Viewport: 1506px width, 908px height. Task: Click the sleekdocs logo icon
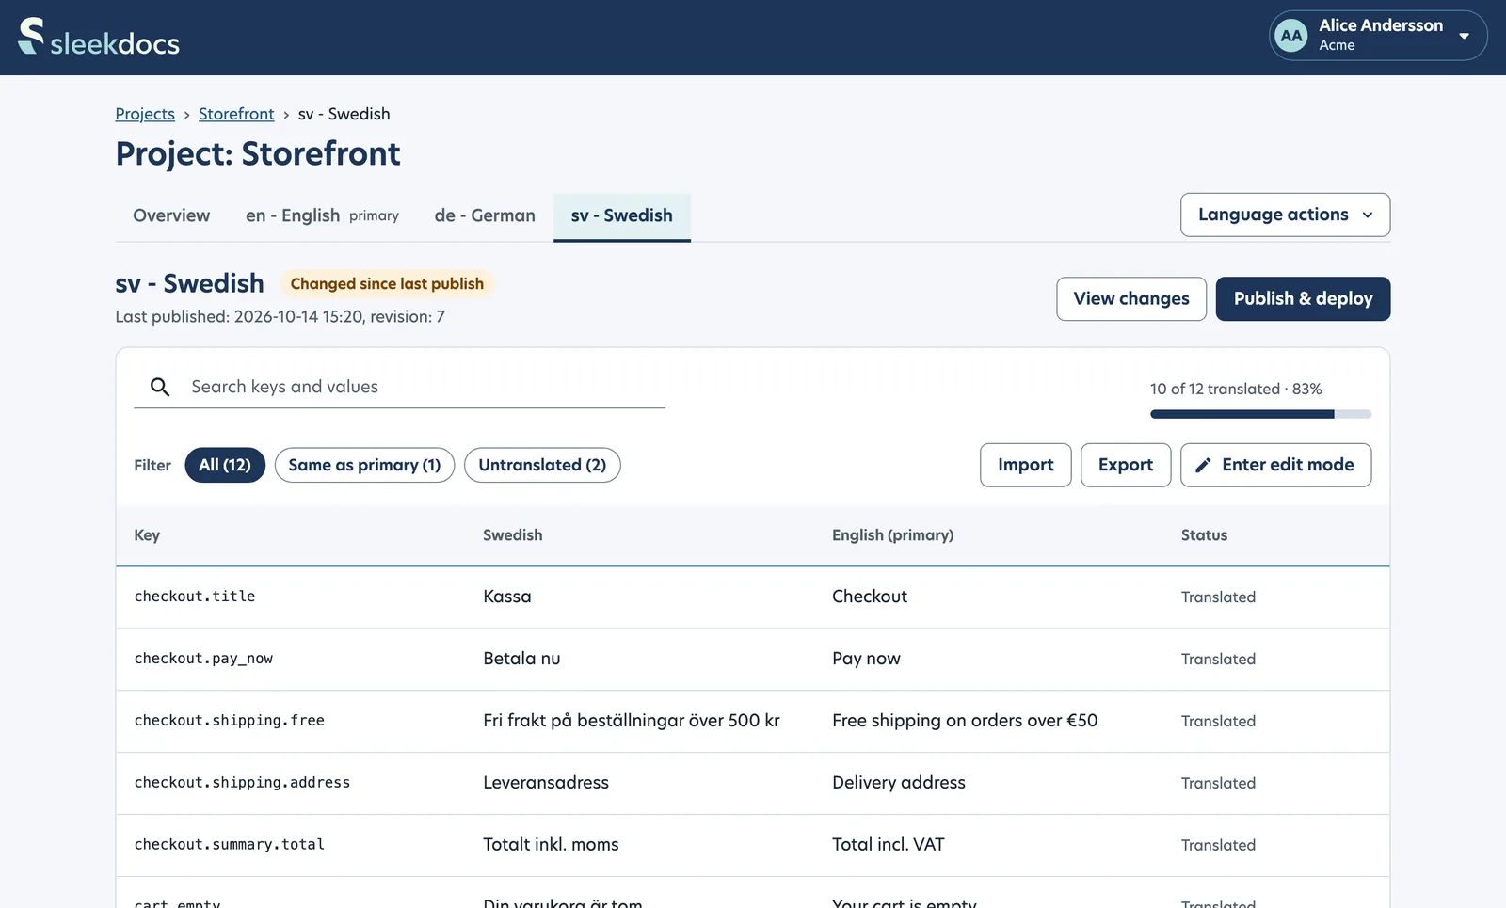[x=31, y=36]
